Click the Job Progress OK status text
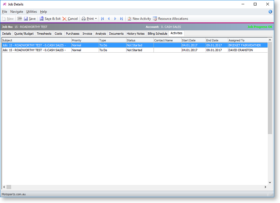The width and height of the screenshot is (280, 203). (x=260, y=27)
